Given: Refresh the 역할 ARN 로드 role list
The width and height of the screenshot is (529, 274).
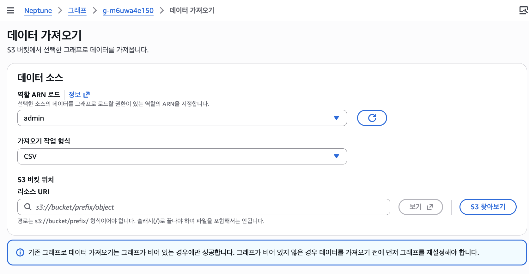Looking at the screenshot, I should point(372,118).
